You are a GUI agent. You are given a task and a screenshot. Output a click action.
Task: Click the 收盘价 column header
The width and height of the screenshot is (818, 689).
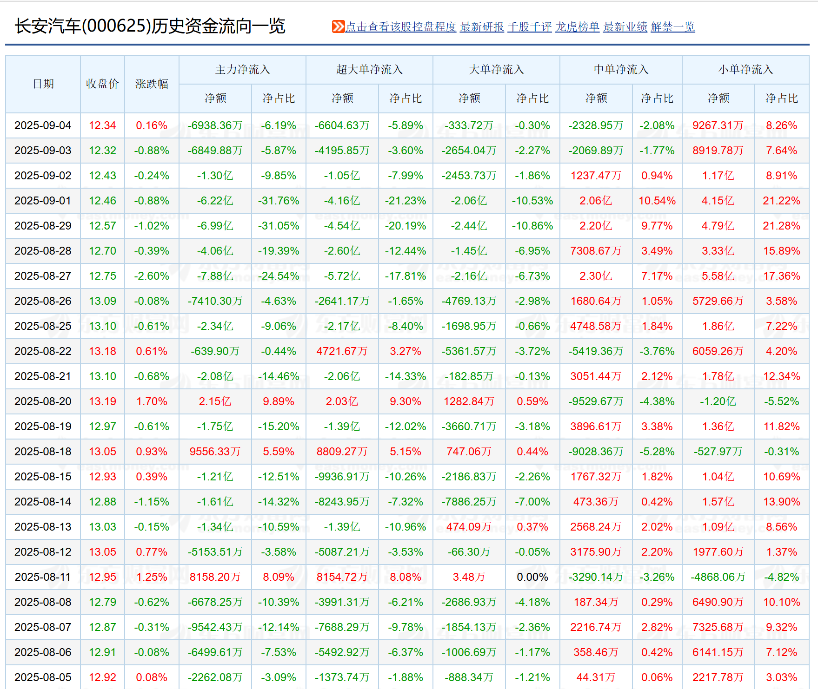(x=102, y=84)
